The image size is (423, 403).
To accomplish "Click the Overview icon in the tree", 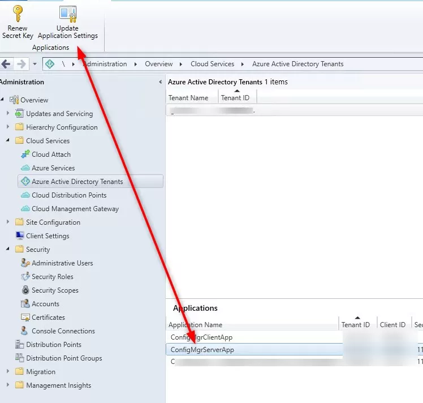I will (14, 100).
